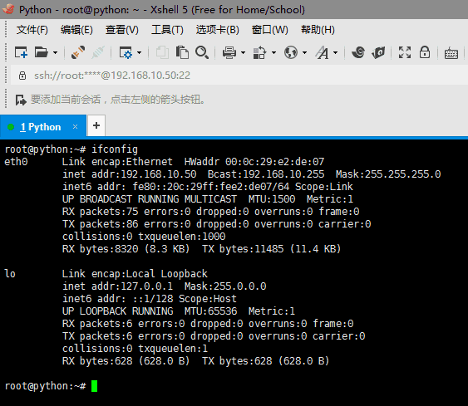Click the Xshell app icon in title bar

pyautogui.click(x=8, y=9)
